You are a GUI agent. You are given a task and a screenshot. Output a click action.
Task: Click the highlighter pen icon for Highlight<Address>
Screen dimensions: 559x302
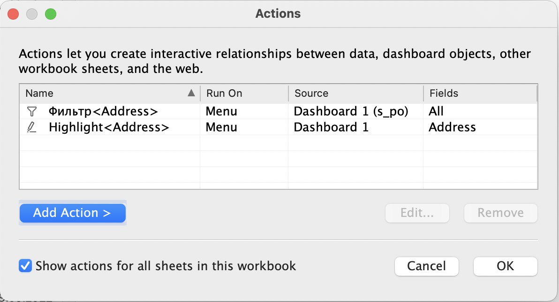(32, 127)
